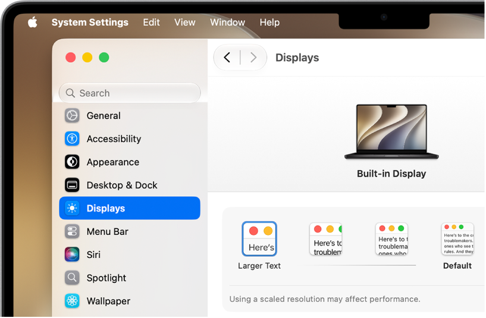Click the Menu Bar toggle icon
The width and height of the screenshot is (486, 318).
point(72,231)
